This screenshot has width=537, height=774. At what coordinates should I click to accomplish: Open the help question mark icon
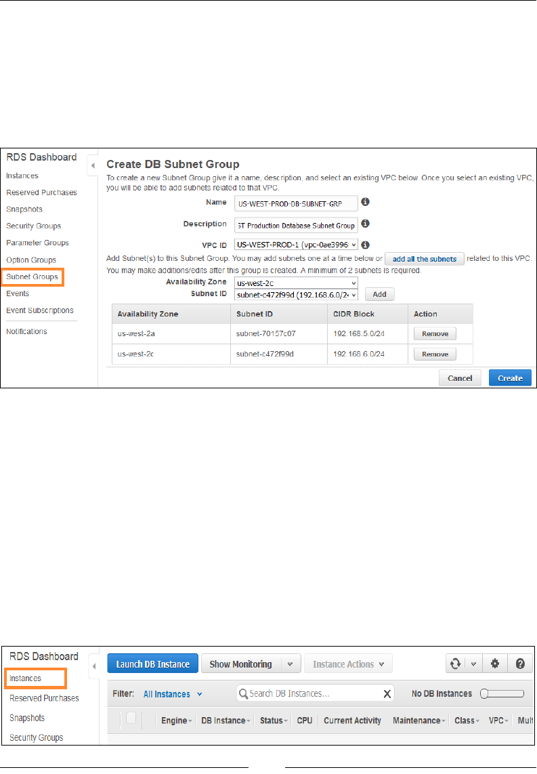tap(520, 664)
